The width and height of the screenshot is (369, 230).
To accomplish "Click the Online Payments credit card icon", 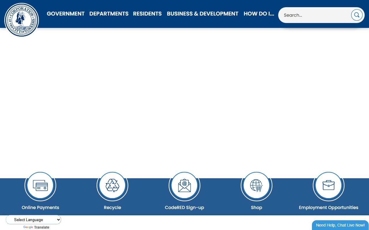I will pyautogui.click(x=40, y=186).
